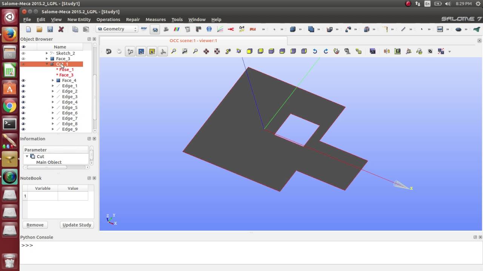The height and width of the screenshot is (271, 483).
Task: Close the study with the red X icon
Action: coord(61,29)
